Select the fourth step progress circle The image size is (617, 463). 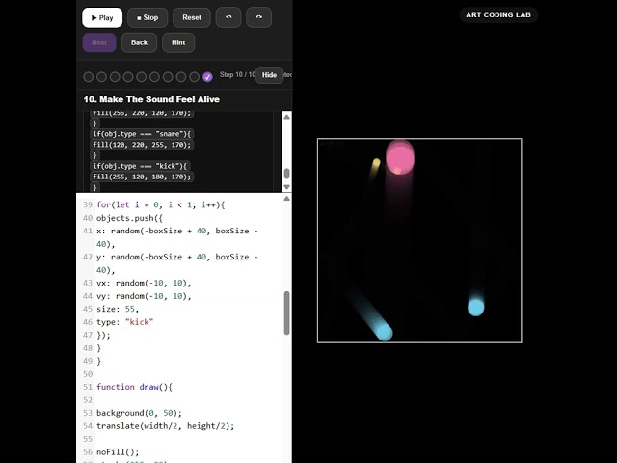click(128, 77)
